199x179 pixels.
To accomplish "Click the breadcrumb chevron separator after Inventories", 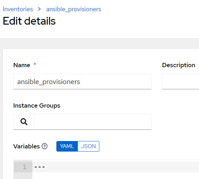I will (39, 9).
